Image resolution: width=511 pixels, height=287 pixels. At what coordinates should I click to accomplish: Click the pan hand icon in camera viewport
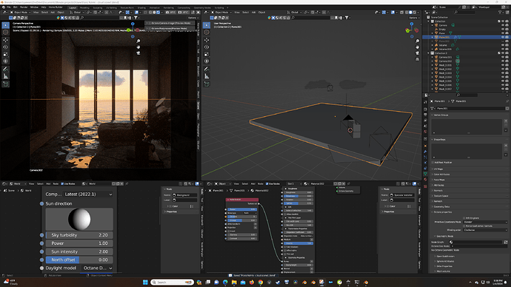tap(138, 47)
